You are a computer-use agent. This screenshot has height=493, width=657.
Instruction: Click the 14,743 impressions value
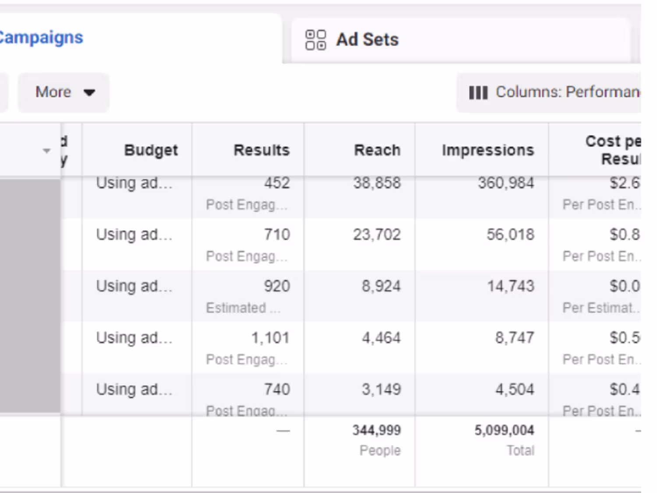[x=511, y=287]
